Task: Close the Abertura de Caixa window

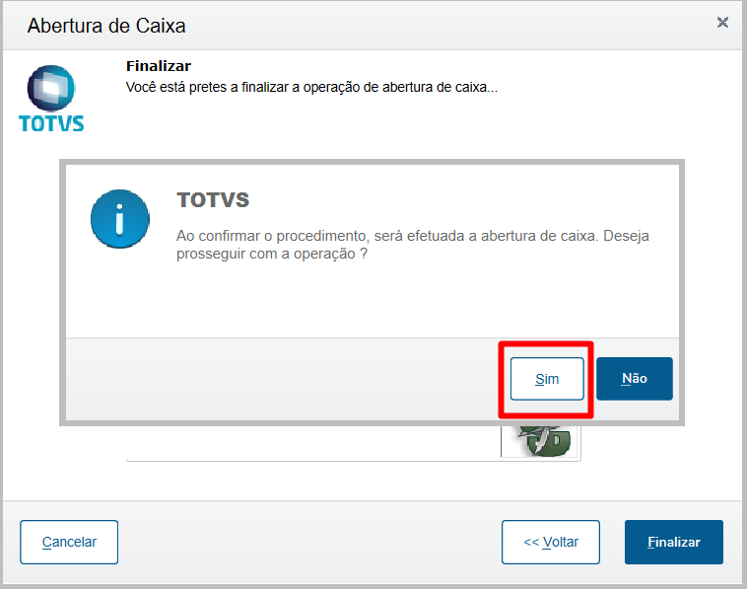Action: point(722,22)
